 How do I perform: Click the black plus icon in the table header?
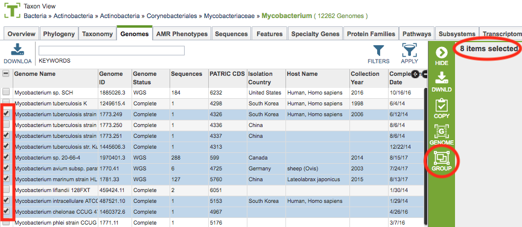point(415,74)
